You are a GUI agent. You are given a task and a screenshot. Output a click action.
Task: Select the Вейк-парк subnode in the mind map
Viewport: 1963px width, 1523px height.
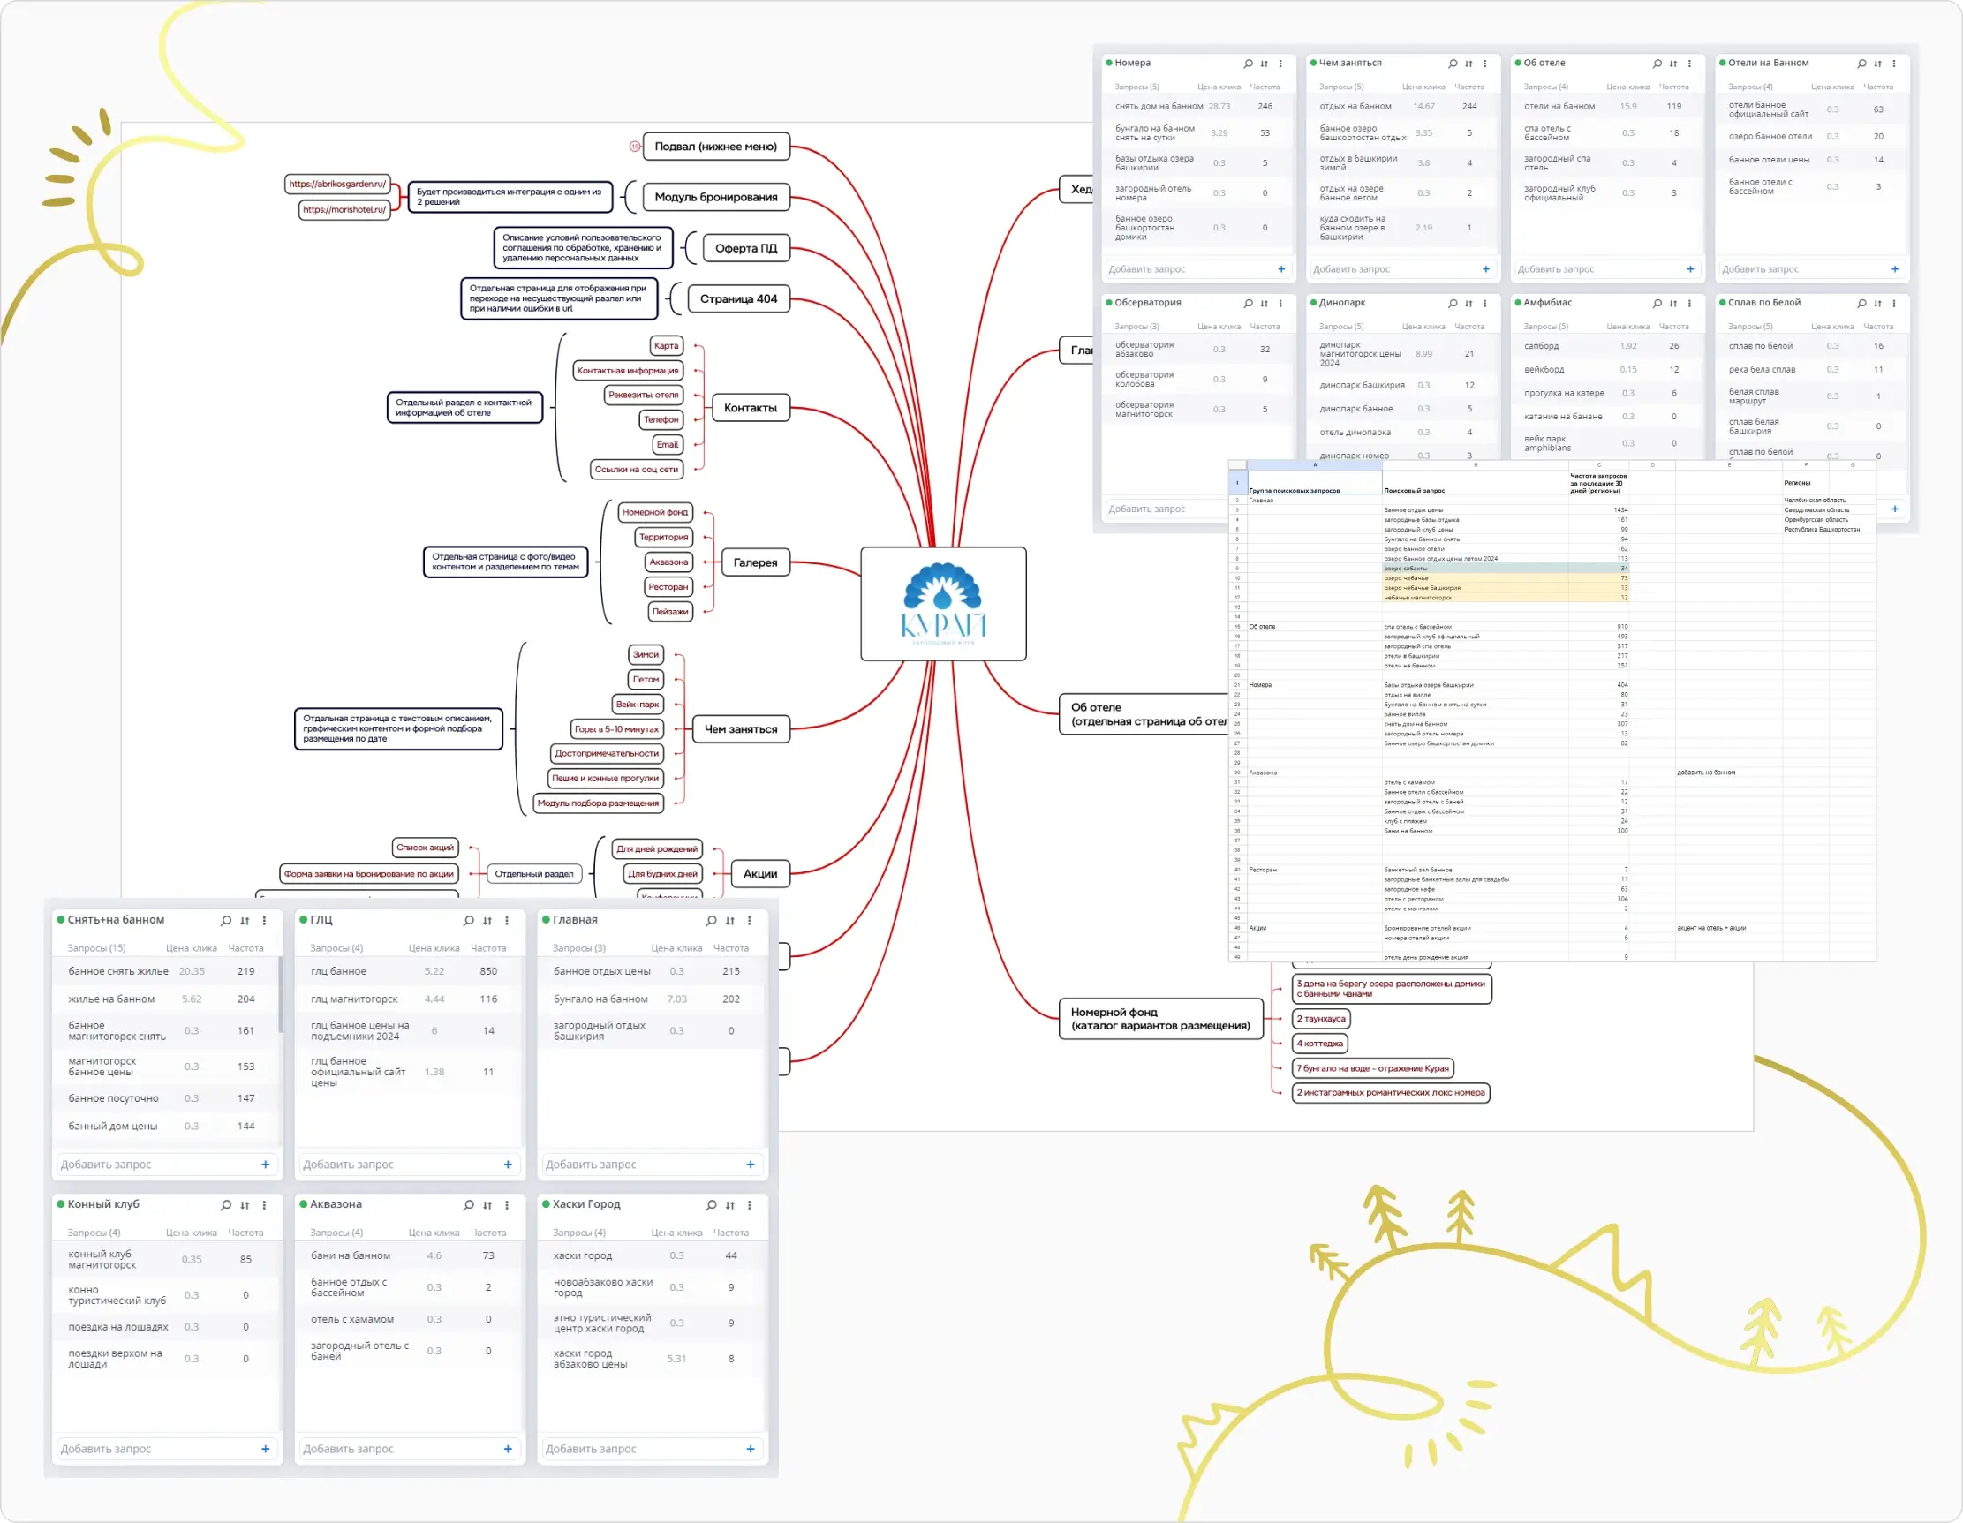[x=638, y=705]
